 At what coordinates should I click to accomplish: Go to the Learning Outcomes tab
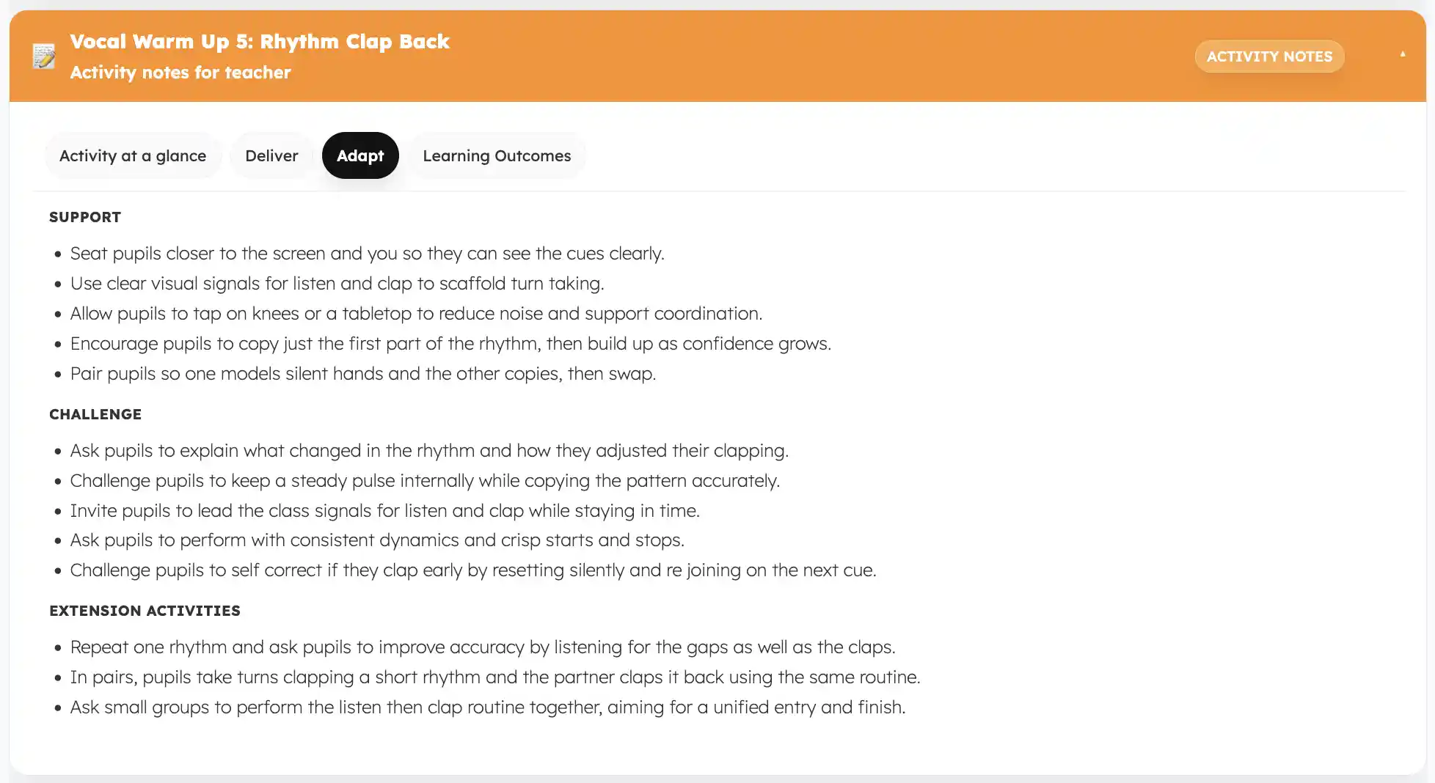(x=497, y=155)
